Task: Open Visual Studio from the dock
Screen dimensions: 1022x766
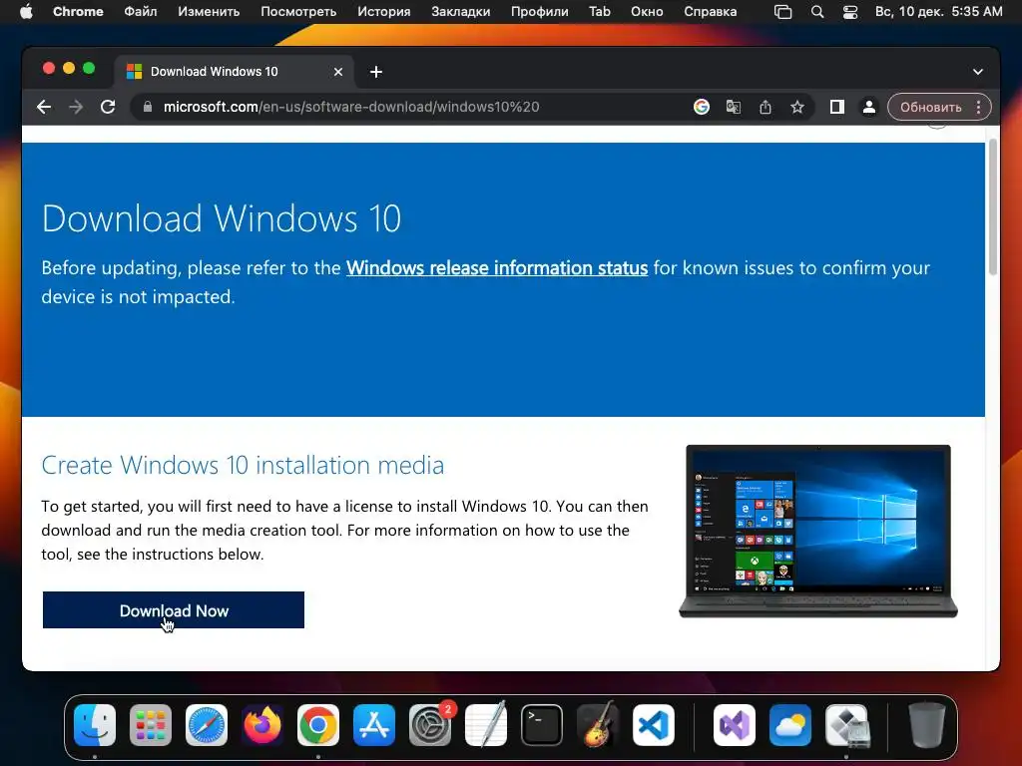Action: pyautogui.click(x=735, y=725)
